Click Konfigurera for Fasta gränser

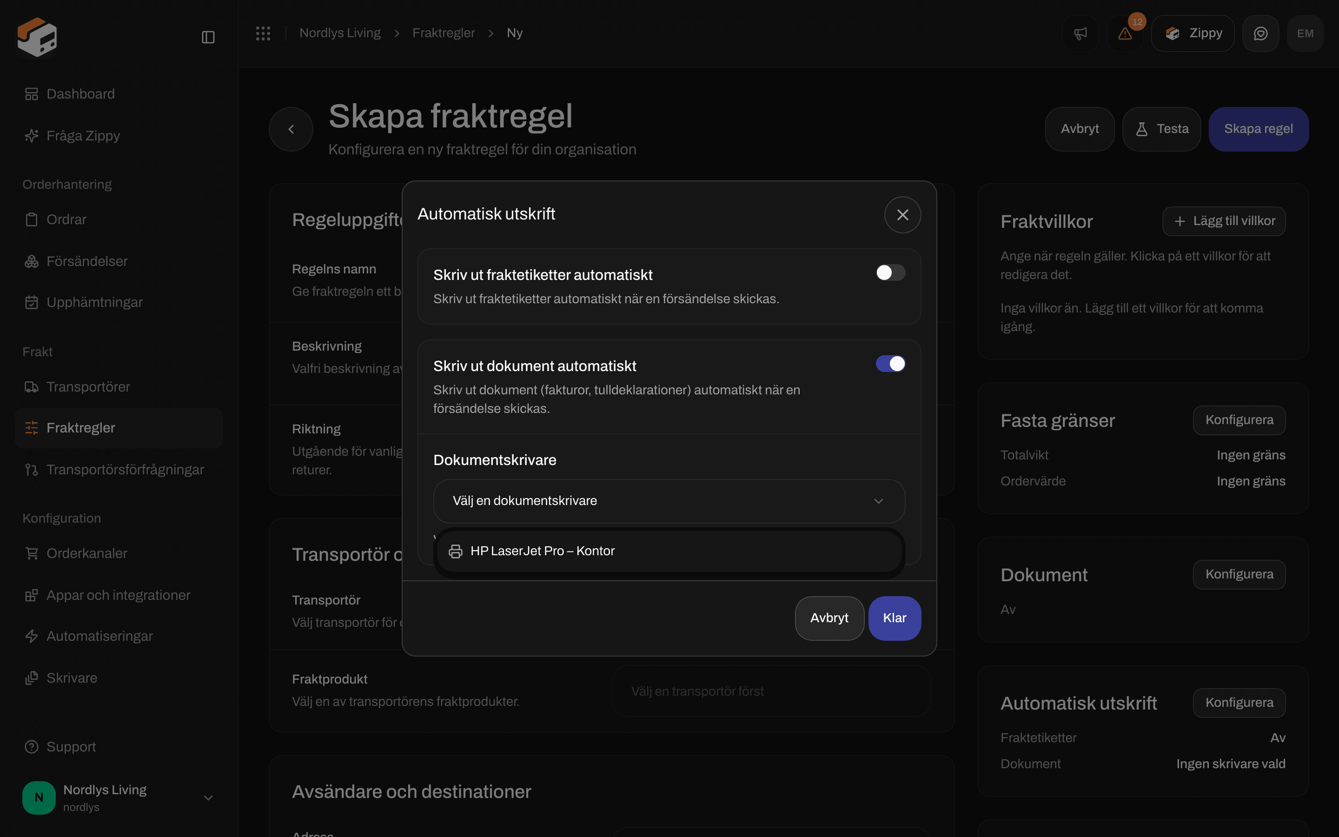[x=1240, y=420]
